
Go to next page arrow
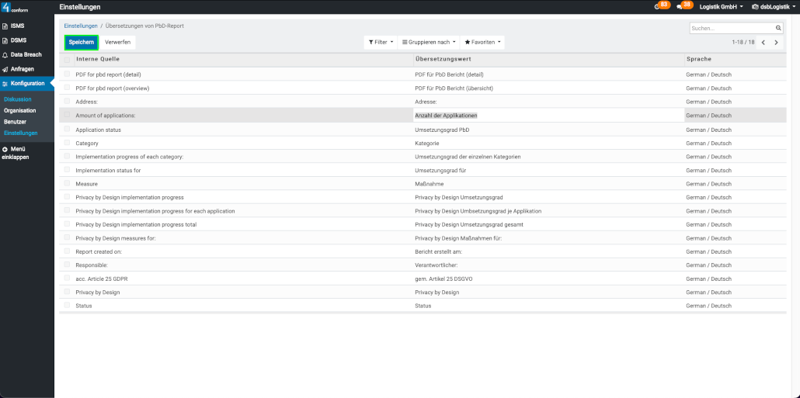pos(775,42)
